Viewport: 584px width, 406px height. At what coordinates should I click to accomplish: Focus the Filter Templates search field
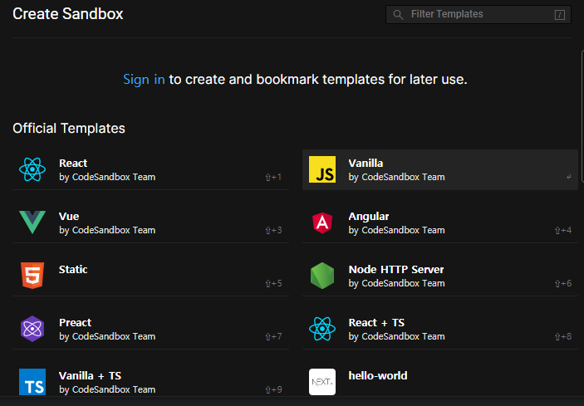pos(478,14)
